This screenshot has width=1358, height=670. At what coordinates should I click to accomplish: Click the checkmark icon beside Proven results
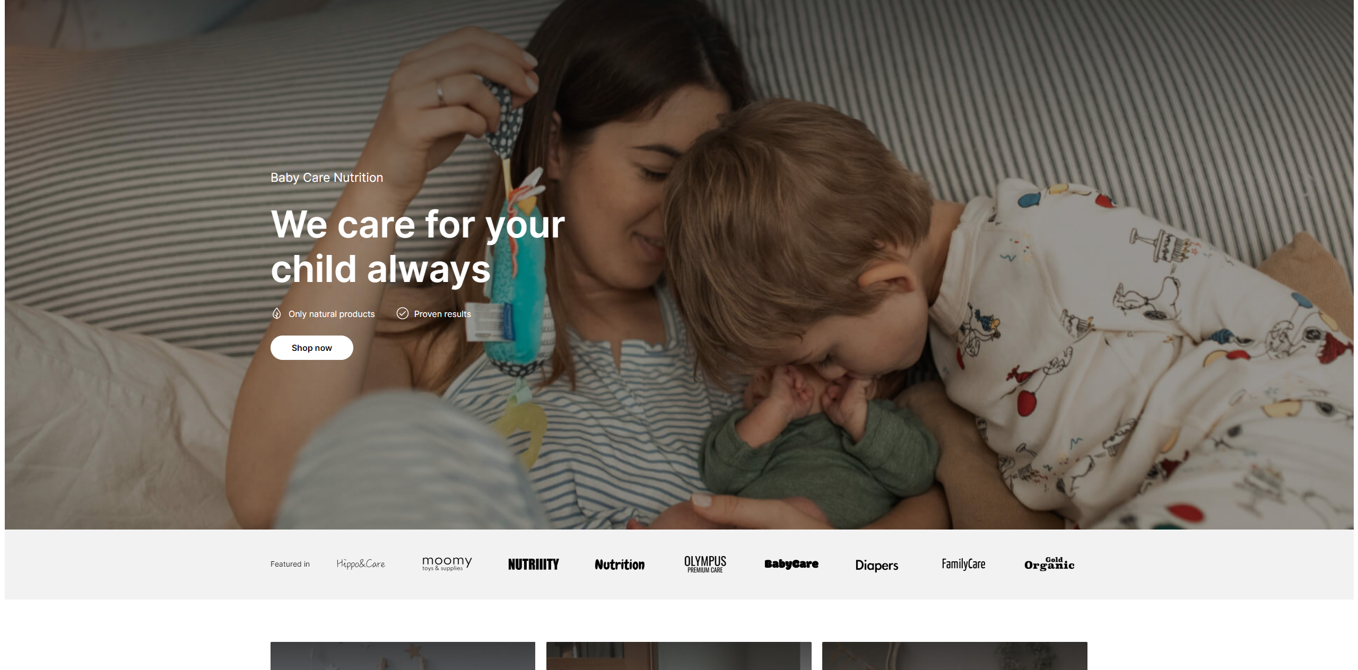[x=403, y=314]
